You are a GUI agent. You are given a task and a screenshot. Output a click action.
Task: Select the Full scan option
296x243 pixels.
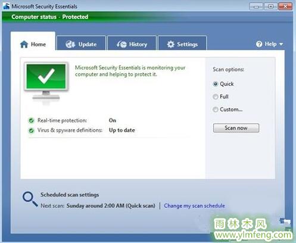[x=216, y=96]
